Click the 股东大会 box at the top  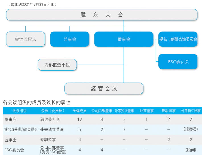pos(102,15)
